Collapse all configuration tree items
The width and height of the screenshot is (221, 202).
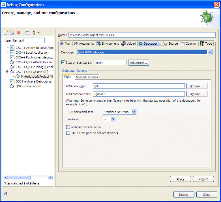pyautogui.click(x=27, y=33)
